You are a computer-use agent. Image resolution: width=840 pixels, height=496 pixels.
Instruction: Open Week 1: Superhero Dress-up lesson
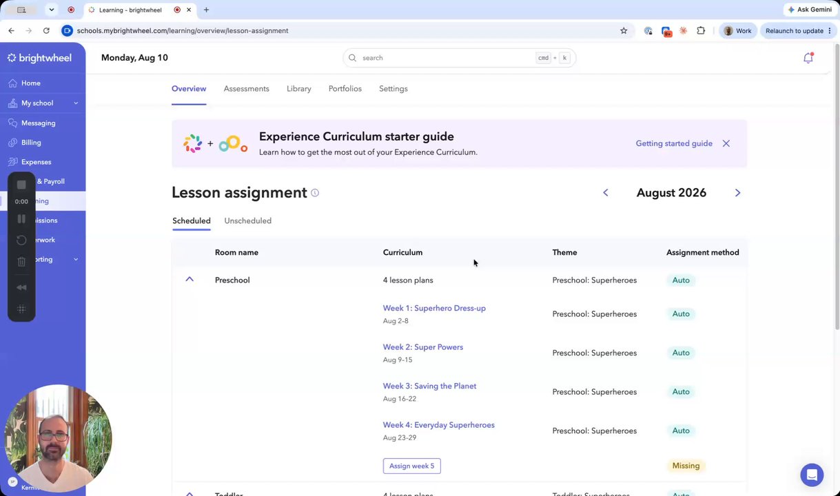click(434, 309)
